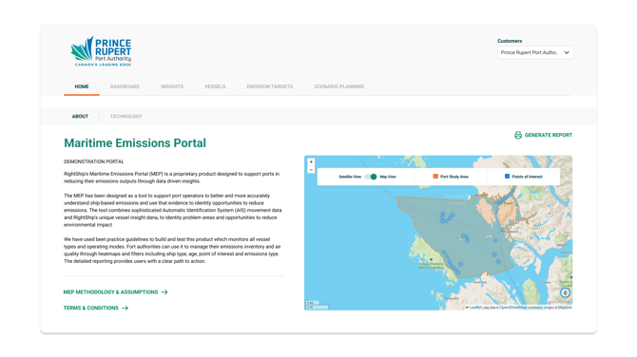Click arrow next to Terms & Conditions
Image resolution: width=637 pixels, height=357 pixels.
point(125,308)
